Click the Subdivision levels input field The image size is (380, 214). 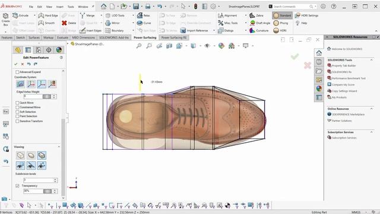[x=38, y=180]
